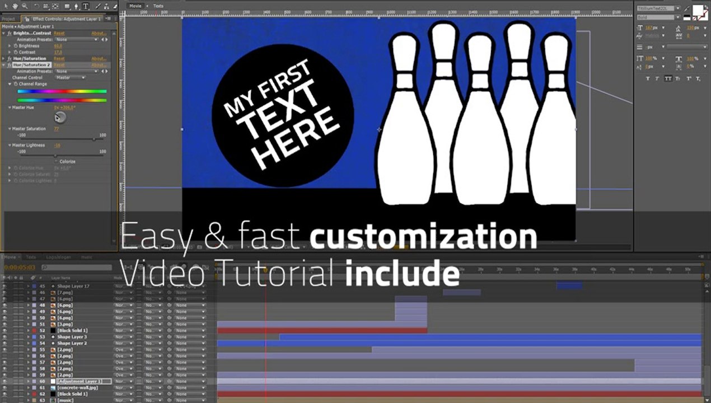Image resolution: width=711 pixels, height=403 pixels.
Task: Select the Hand tool
Action: pyautogui.click(x=15, y=6)
